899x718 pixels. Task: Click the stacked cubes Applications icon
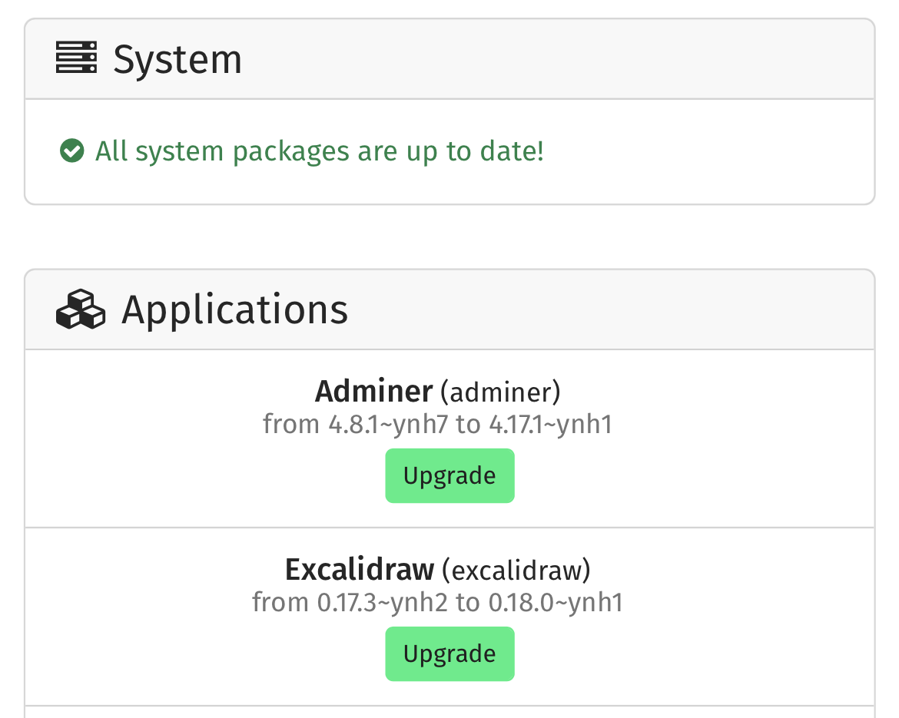[81, 309]
